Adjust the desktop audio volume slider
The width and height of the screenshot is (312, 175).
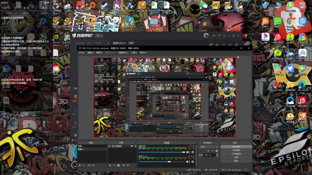(x=162, y=152)
